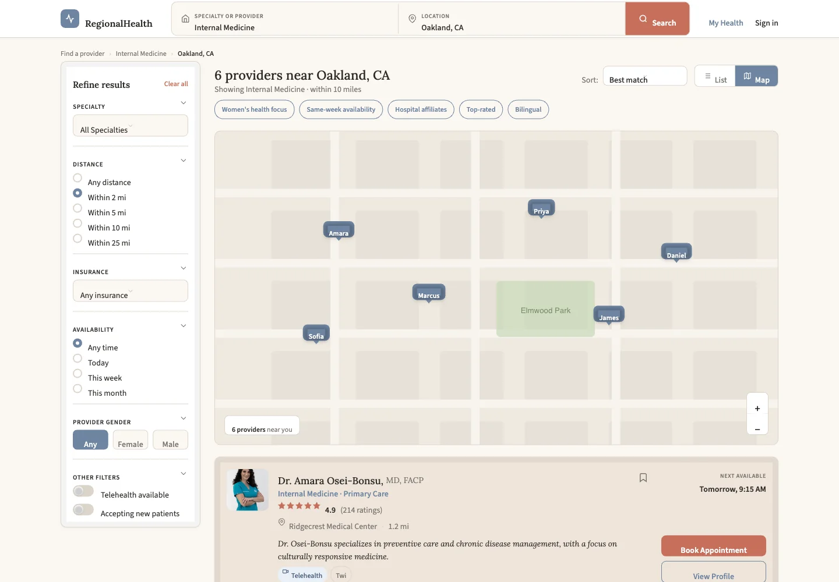Switch to List view
Screen dimensions: 839x582
[715, 76]
